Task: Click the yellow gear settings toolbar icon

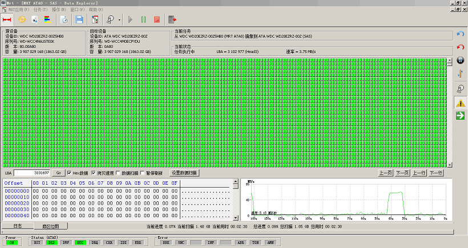Action: 22,20
